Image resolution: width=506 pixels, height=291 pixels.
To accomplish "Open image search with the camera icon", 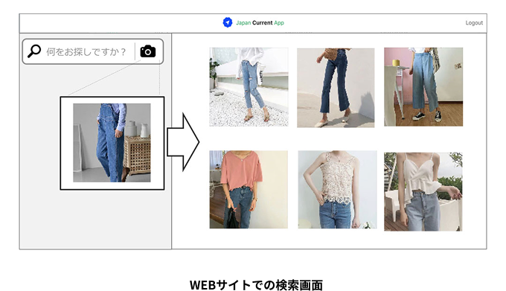I will click(x=148, y=51).
